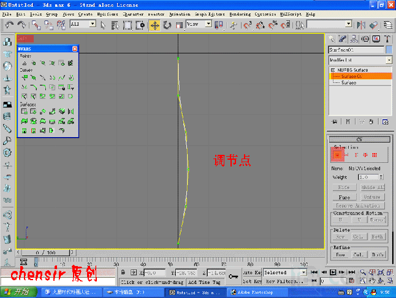396x298 pixels.
Task: Pick the Select Object arrow tool
Action: (x=103, y=25)
